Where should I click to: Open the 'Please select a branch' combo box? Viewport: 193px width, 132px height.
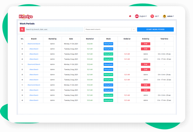pyautogui.click(x=110, y=29)
